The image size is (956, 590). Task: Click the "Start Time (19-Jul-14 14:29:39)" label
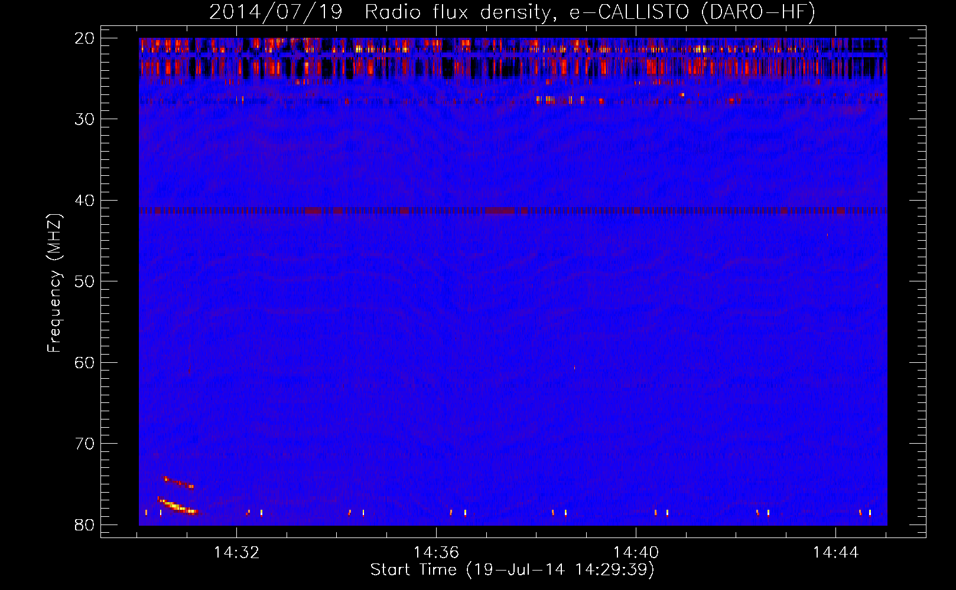(512, 570)
